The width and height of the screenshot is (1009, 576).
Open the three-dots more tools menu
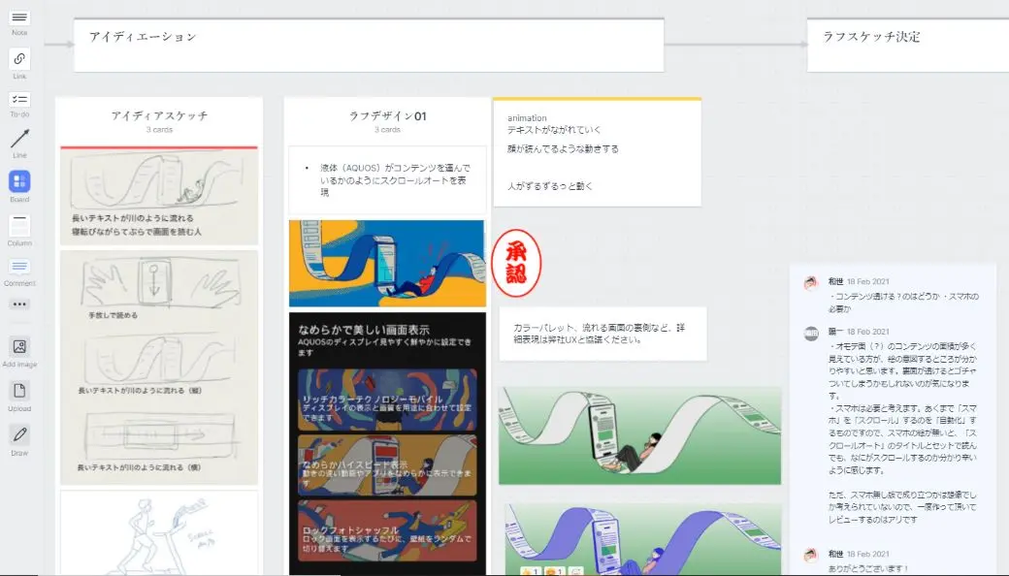19,304
